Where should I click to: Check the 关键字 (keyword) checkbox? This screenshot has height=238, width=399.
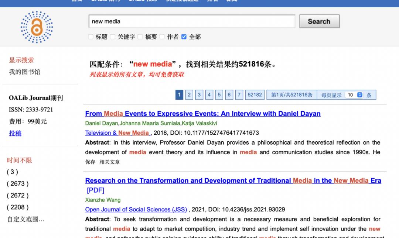[112, 37]
